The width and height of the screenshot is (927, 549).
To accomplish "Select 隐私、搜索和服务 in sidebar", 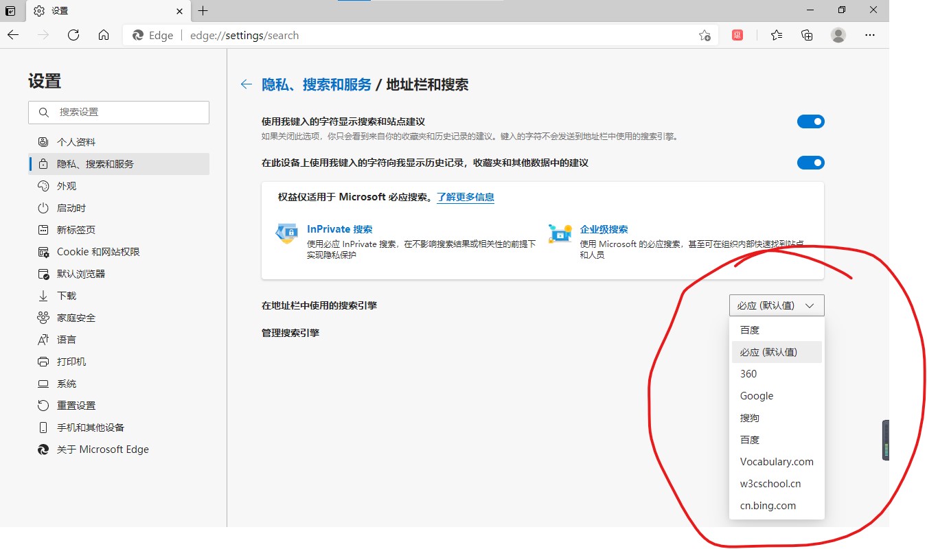I will coord(119,164).
